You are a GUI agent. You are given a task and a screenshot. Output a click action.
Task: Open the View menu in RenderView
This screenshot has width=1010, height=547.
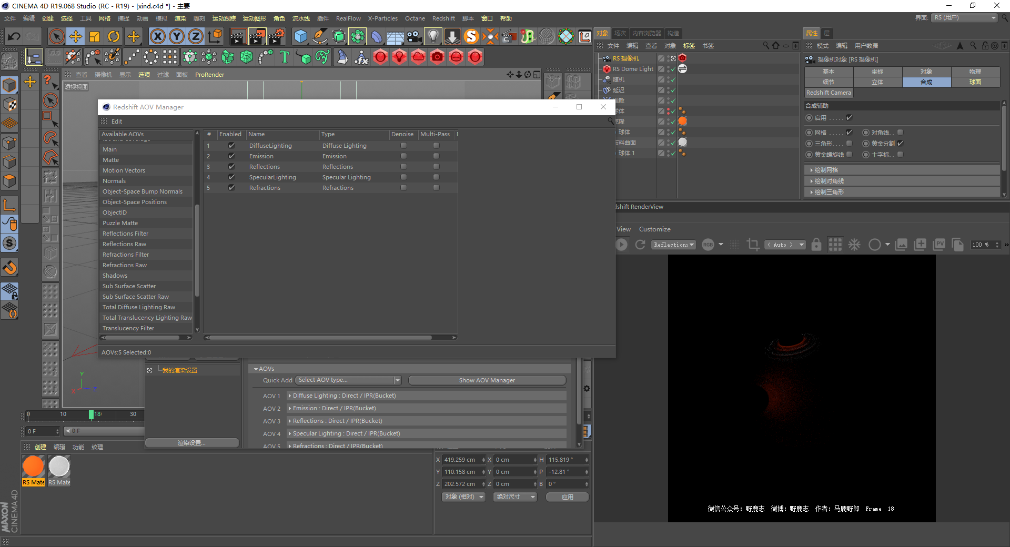[x=623, y=229]
